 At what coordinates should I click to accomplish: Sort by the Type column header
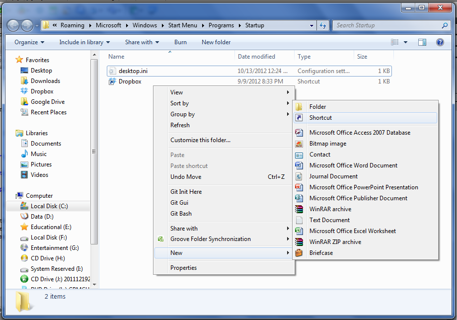click(x=324, y=57)
